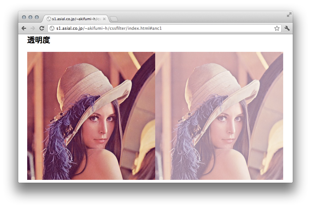Go back to the previous page
The image size is (311, 208).
pos(24,28)
